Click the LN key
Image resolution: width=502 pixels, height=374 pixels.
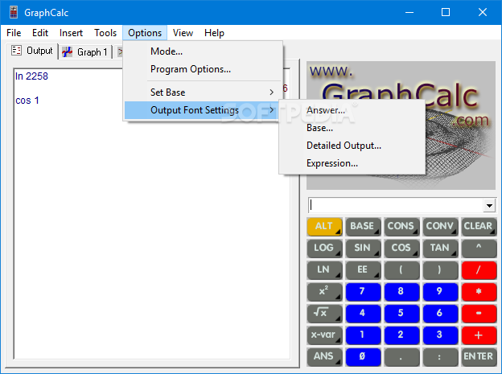click(x=324, y=270)
